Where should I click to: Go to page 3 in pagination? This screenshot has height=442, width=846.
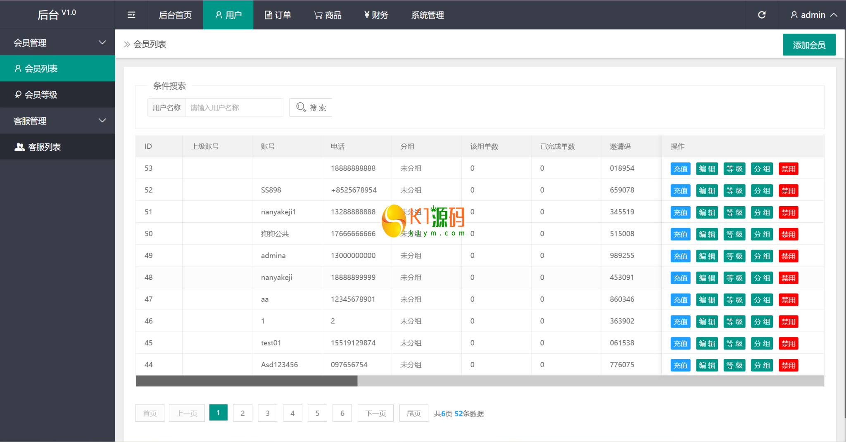[x=267, y=413]
